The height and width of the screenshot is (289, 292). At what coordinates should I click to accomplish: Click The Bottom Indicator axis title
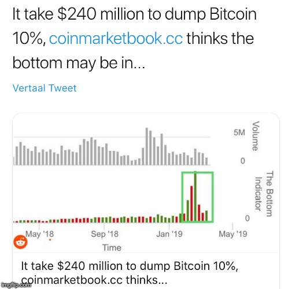264,194
